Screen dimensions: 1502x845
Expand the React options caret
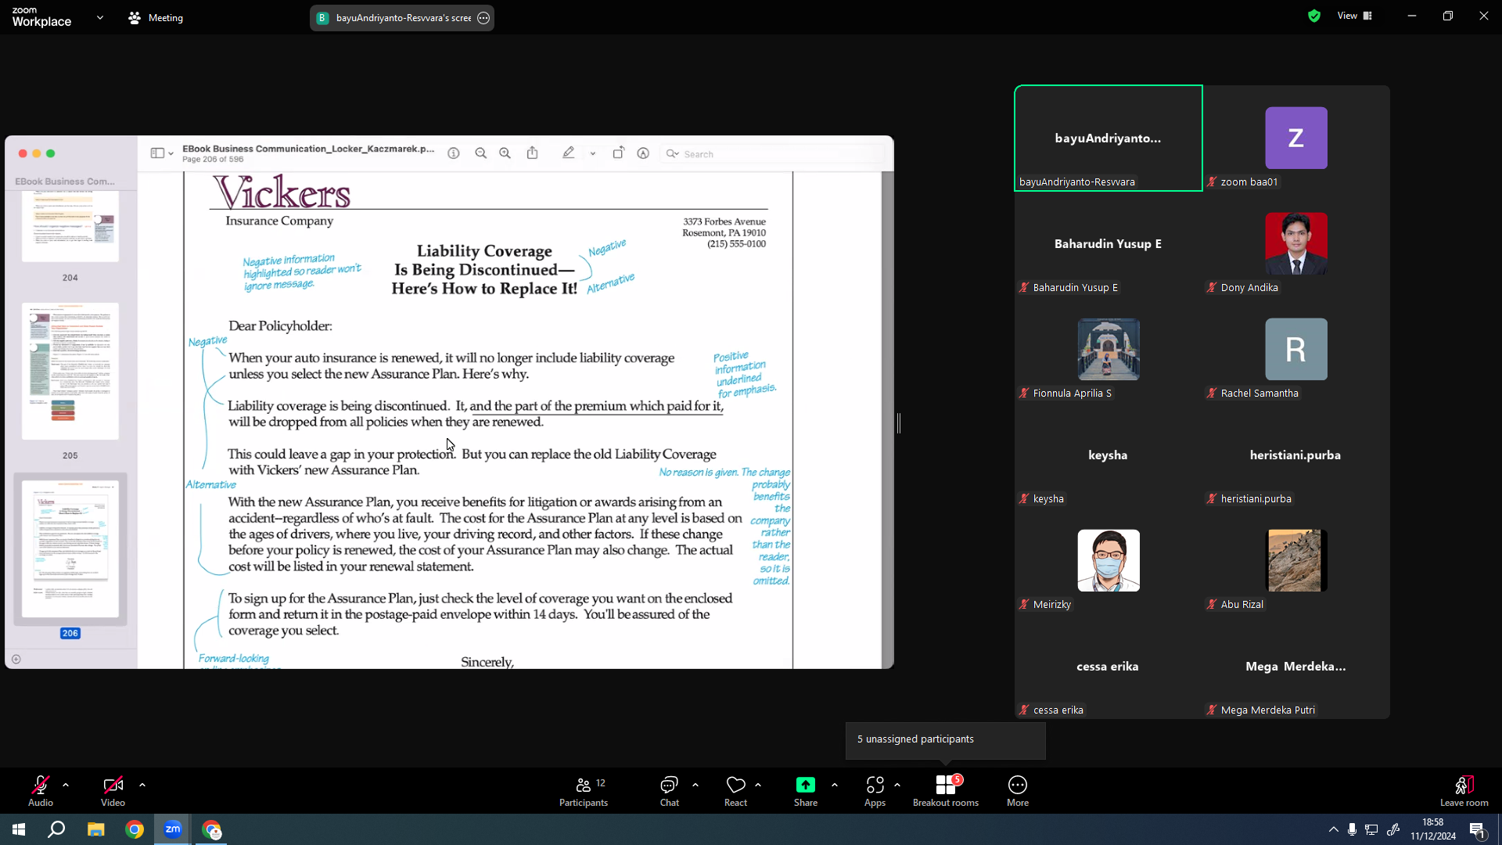(758, 785)
